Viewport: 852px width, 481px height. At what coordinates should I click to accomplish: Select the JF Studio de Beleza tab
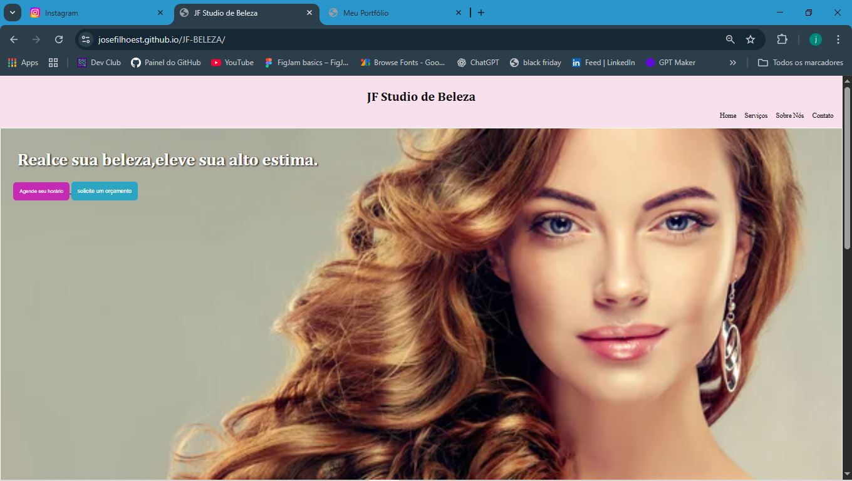247,13
